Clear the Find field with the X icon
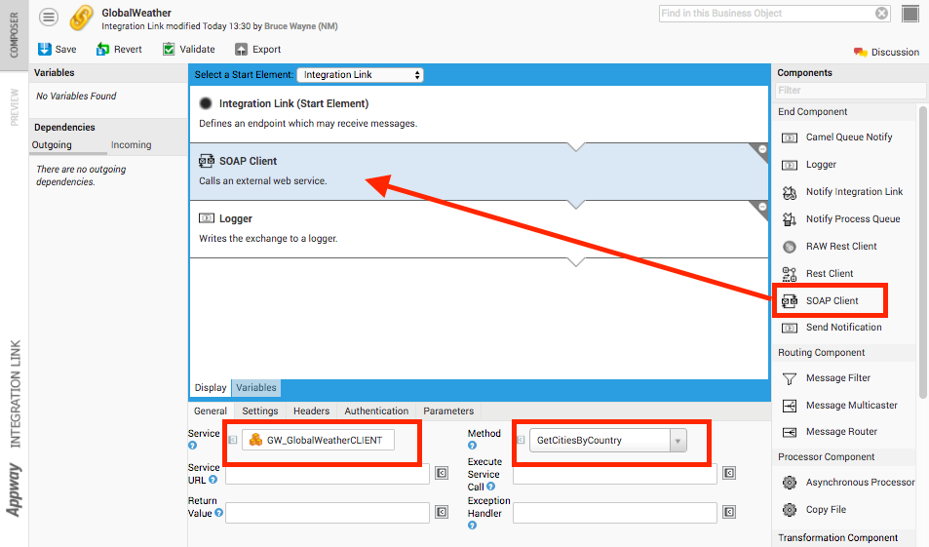Screen dimensions: 929x547 click(881, 13)
